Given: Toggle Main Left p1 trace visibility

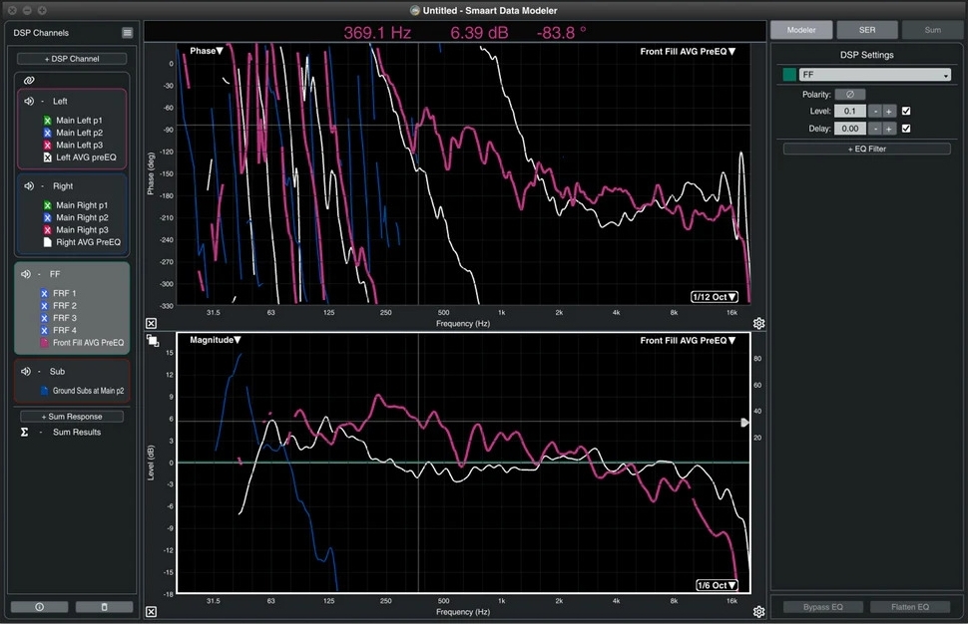Looking at the screenshot, I should 48,121.
